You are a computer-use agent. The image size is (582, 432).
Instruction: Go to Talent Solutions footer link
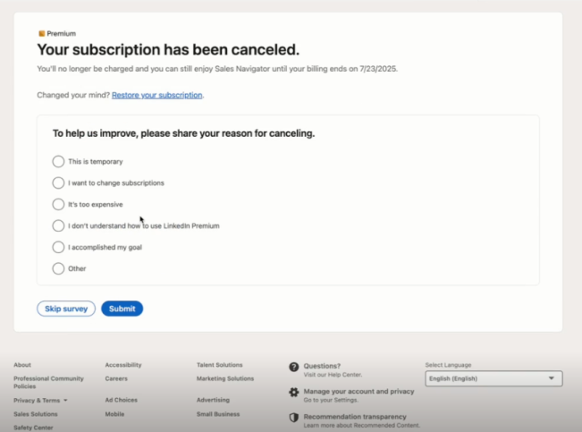pos(219,365)
